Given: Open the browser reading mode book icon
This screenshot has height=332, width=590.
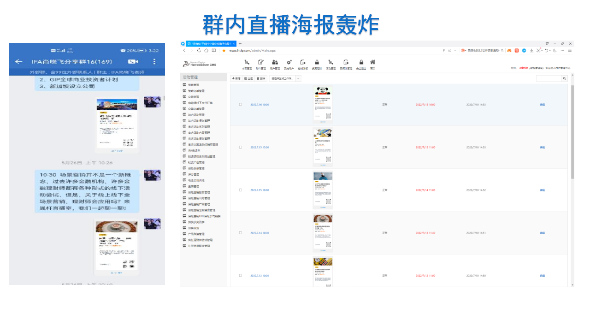Looking at the screenshot, I should tap(213, 50).
